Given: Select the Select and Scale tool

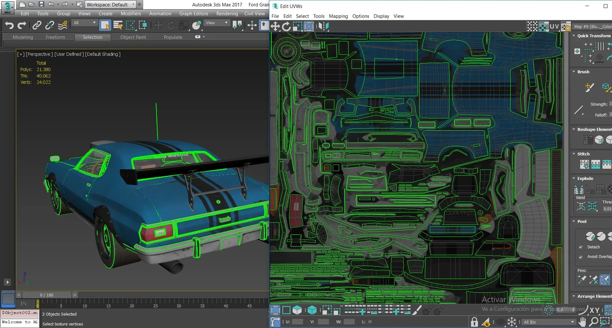Looking at the screenshot, I should [x=184, y=25].
